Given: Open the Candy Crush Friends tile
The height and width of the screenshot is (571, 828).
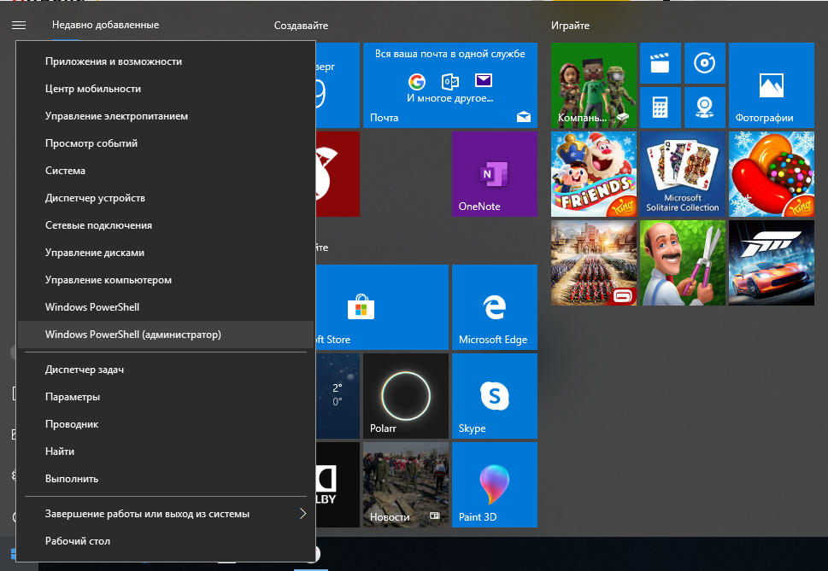Looking at the screenshot, I should [x=594, y=174].
